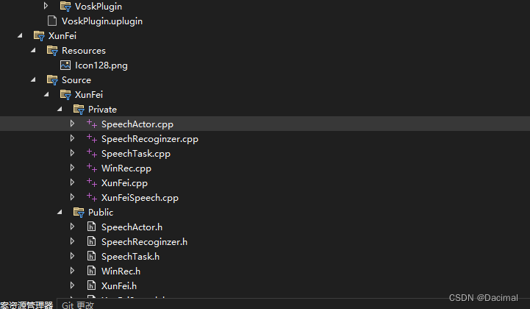Screen dimensions: 530x309
Task: Click the SpeechActor.cpp C++ file icon
Action: click(92, 124)
